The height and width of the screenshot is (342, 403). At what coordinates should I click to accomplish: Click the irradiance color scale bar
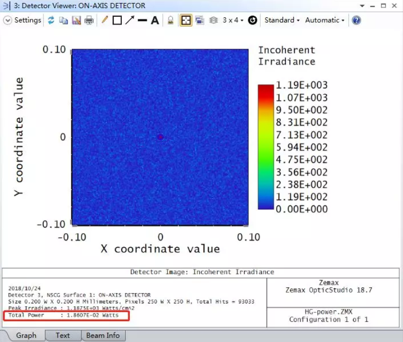coord(265,147)
